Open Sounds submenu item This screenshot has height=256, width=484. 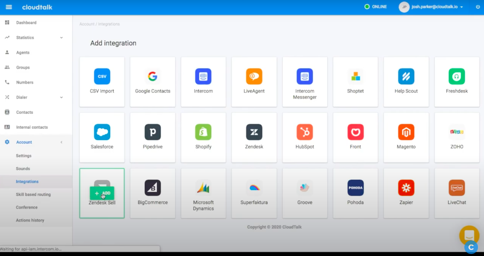tap(23, 169)
